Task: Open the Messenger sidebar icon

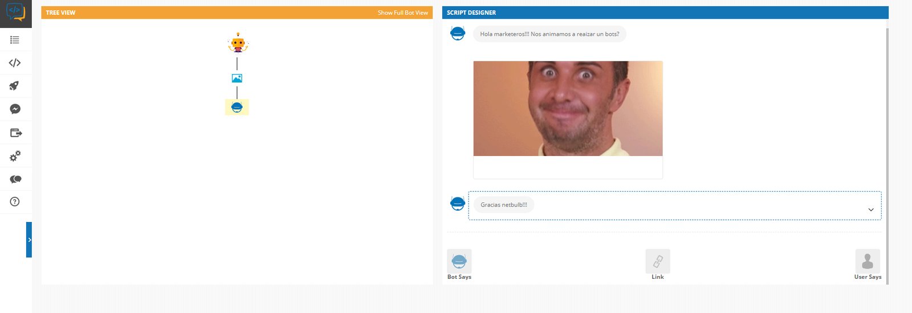Action: (15, 109)
